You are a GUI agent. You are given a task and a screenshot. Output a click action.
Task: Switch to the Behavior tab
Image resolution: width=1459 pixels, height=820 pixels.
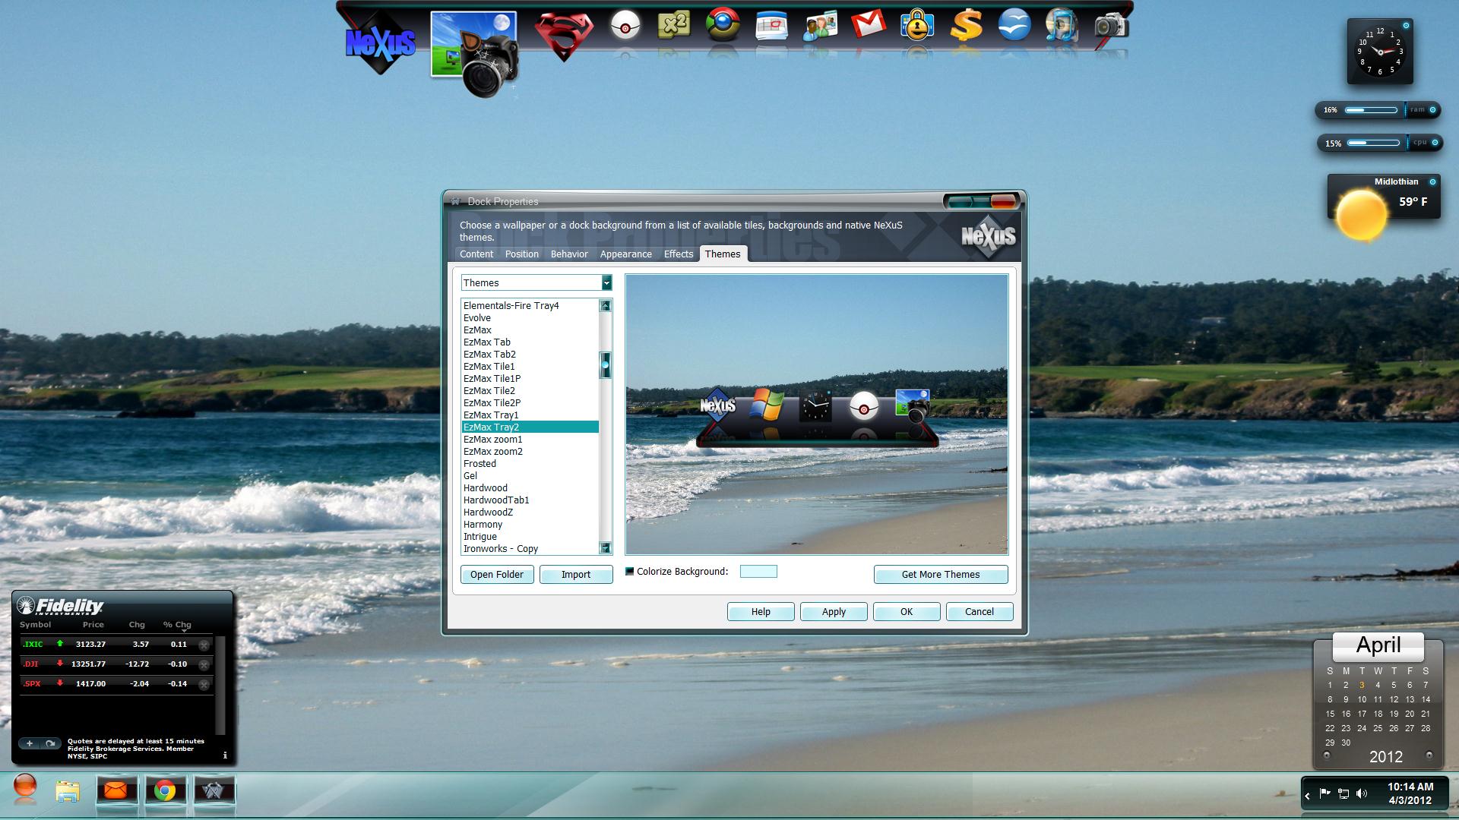point(568,254)
